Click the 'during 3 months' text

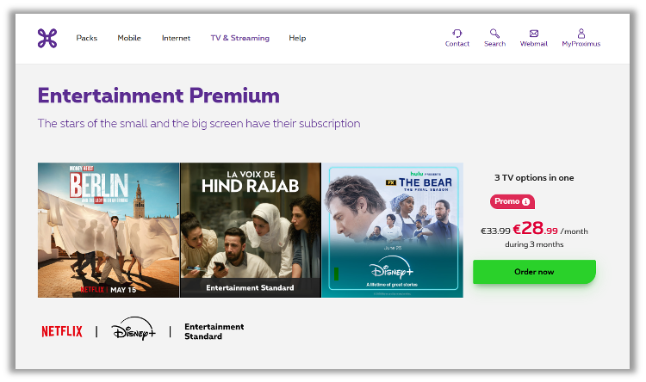coord(534,244)
